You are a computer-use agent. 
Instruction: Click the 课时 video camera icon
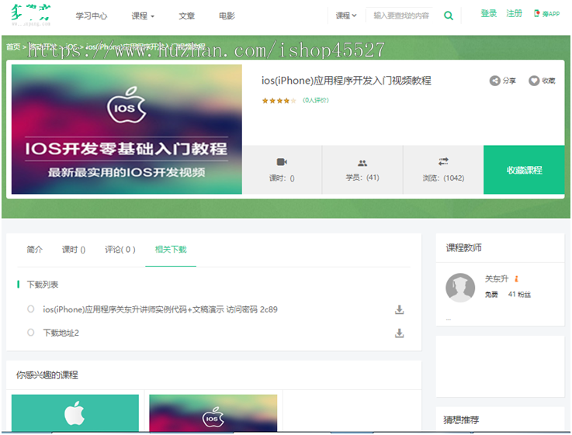pos(282,162)
